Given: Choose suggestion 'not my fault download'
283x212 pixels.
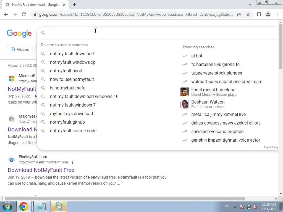Looking at the screenshot, I should 72,54.
